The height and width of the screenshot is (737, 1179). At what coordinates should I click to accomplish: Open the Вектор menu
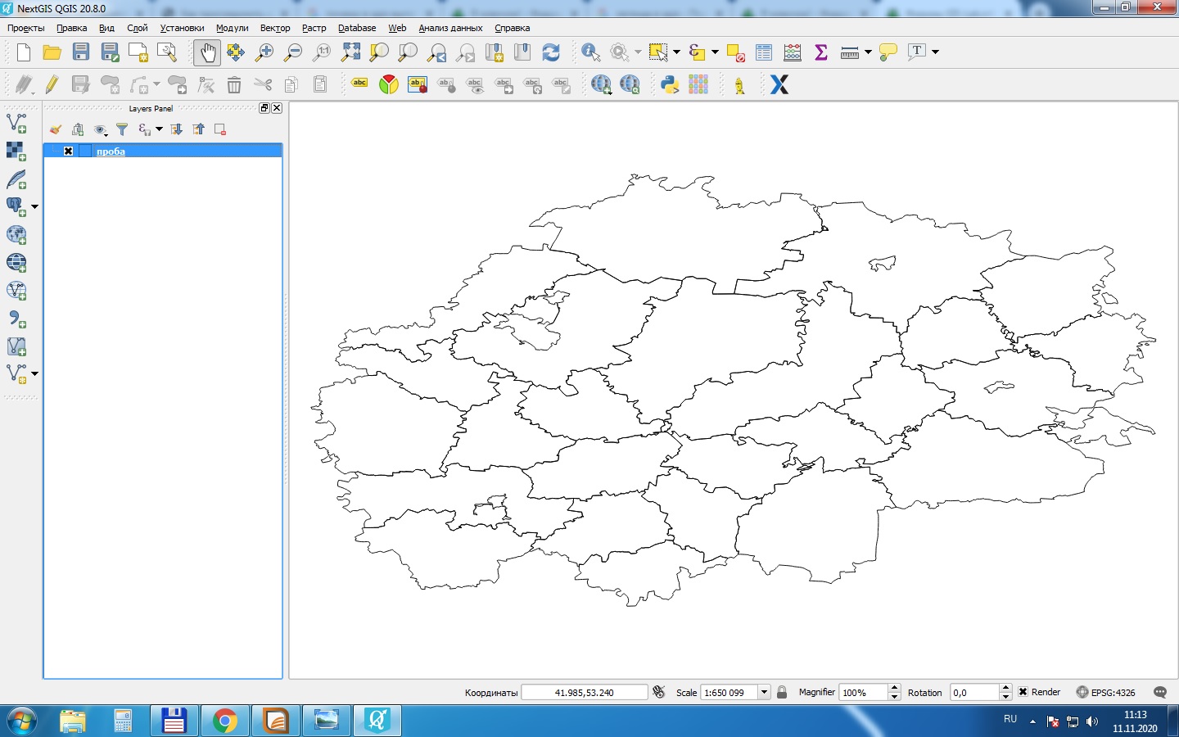point(275,27)
